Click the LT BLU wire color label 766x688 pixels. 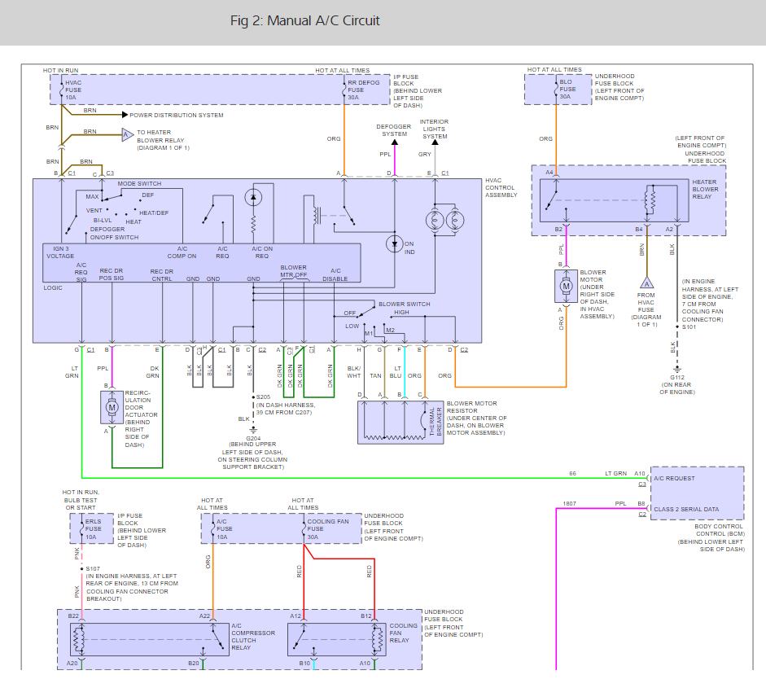(396, 372)
